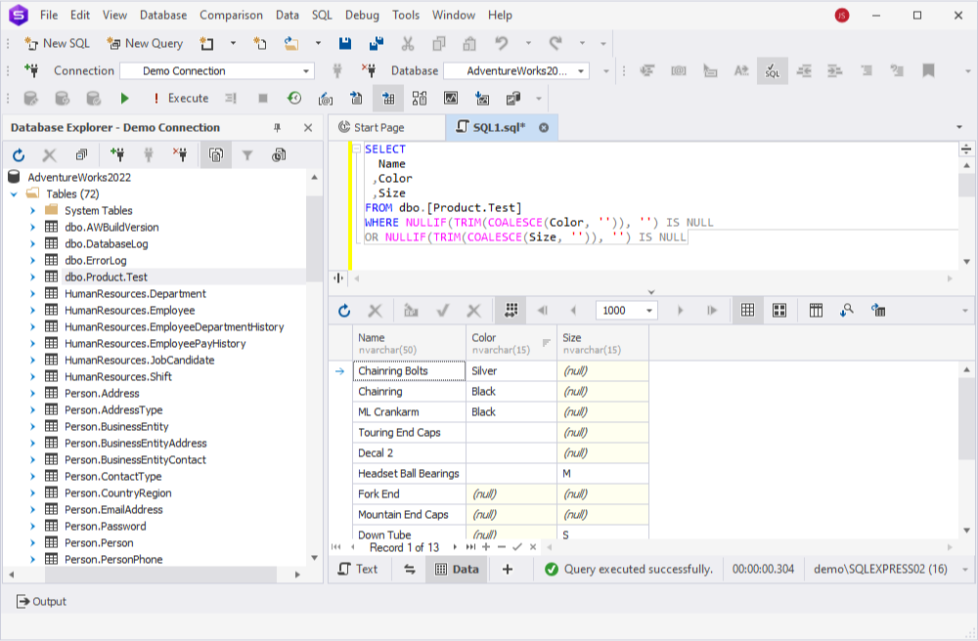Click the green Execute play icon
The height and width of the screenshot is (641, 978).
125,98
